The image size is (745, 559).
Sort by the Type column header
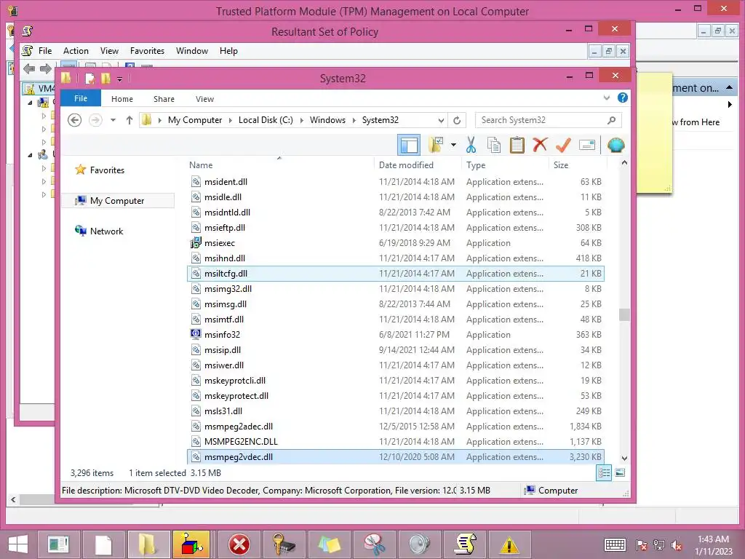(x=476, y=165)
